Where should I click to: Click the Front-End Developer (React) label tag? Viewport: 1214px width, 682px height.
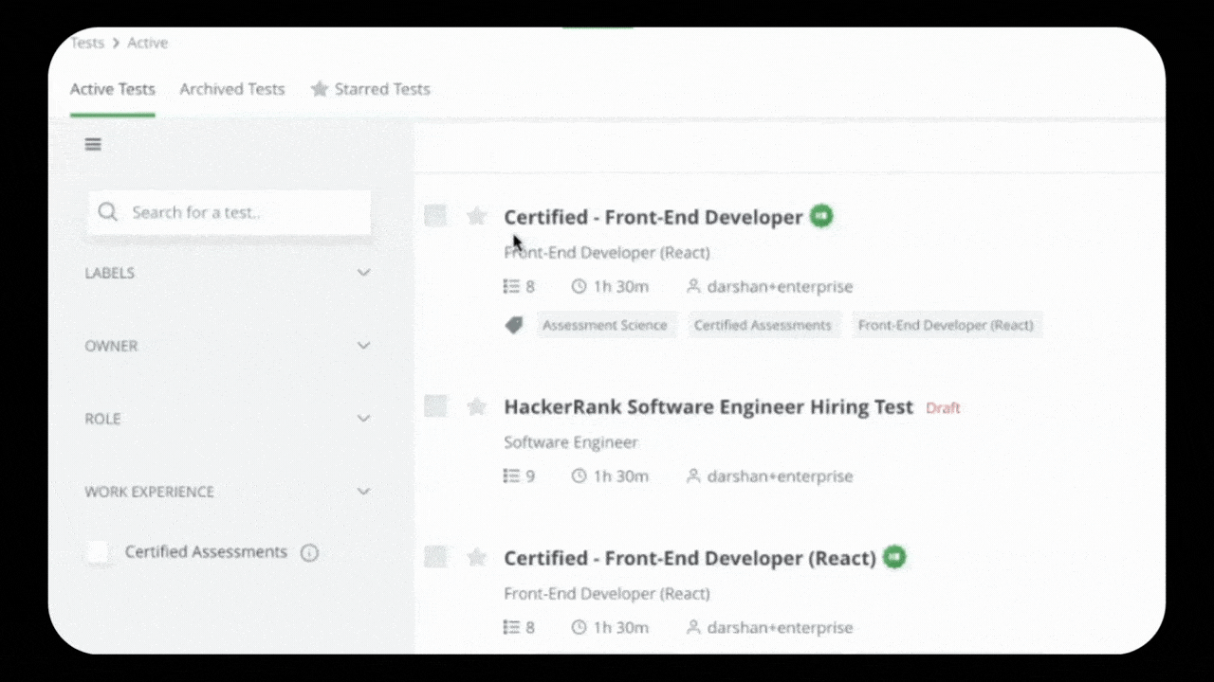click(946, 325)
